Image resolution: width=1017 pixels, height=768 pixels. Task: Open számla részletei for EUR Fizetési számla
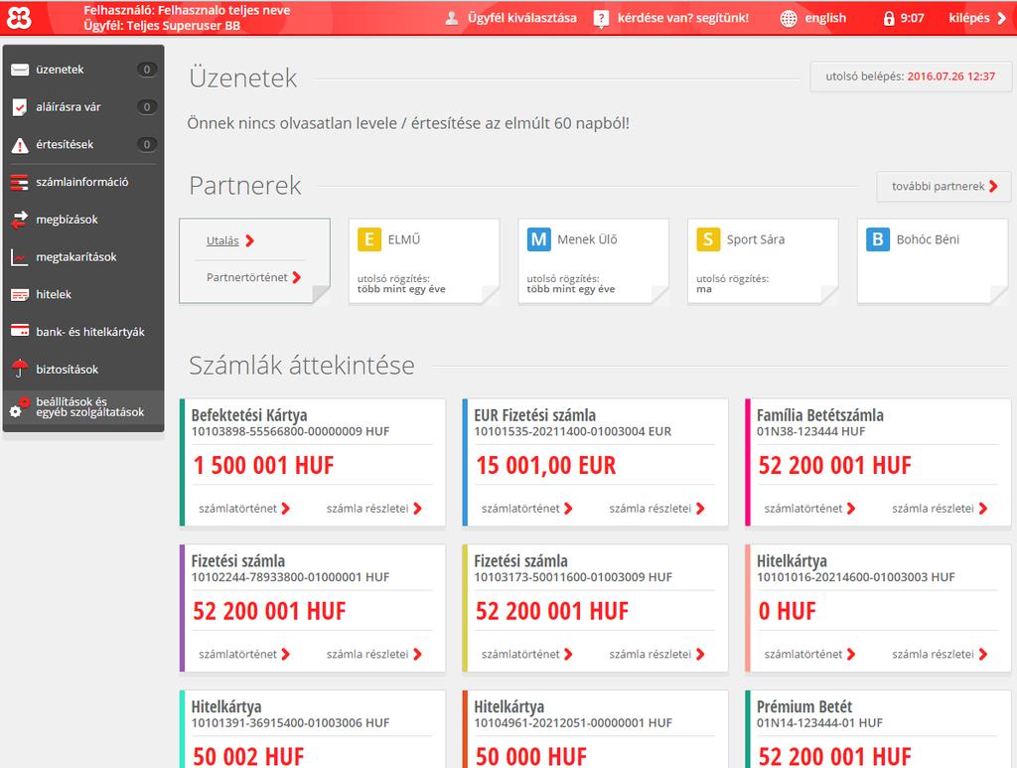pos(657,509)
